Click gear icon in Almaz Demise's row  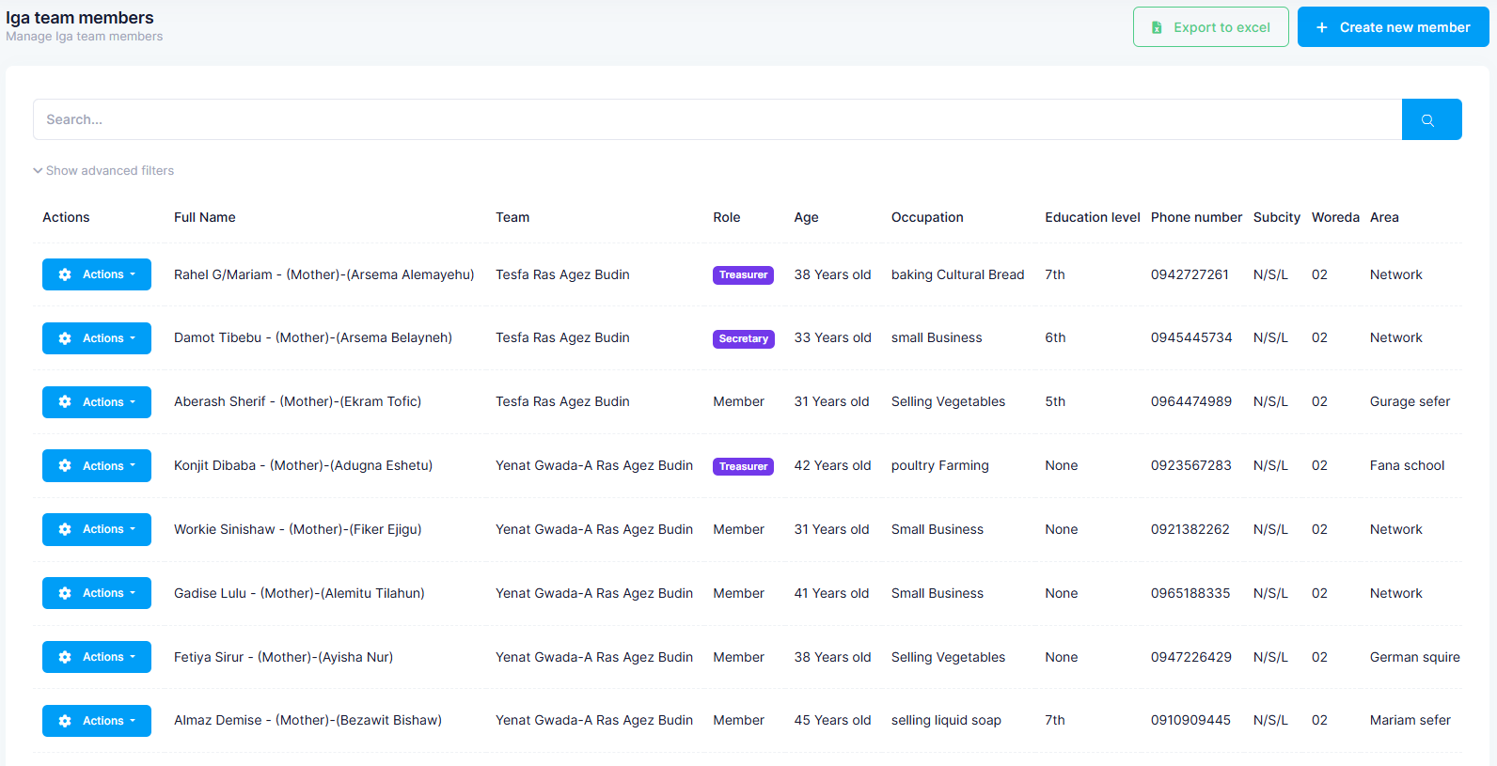click(65, 721)
